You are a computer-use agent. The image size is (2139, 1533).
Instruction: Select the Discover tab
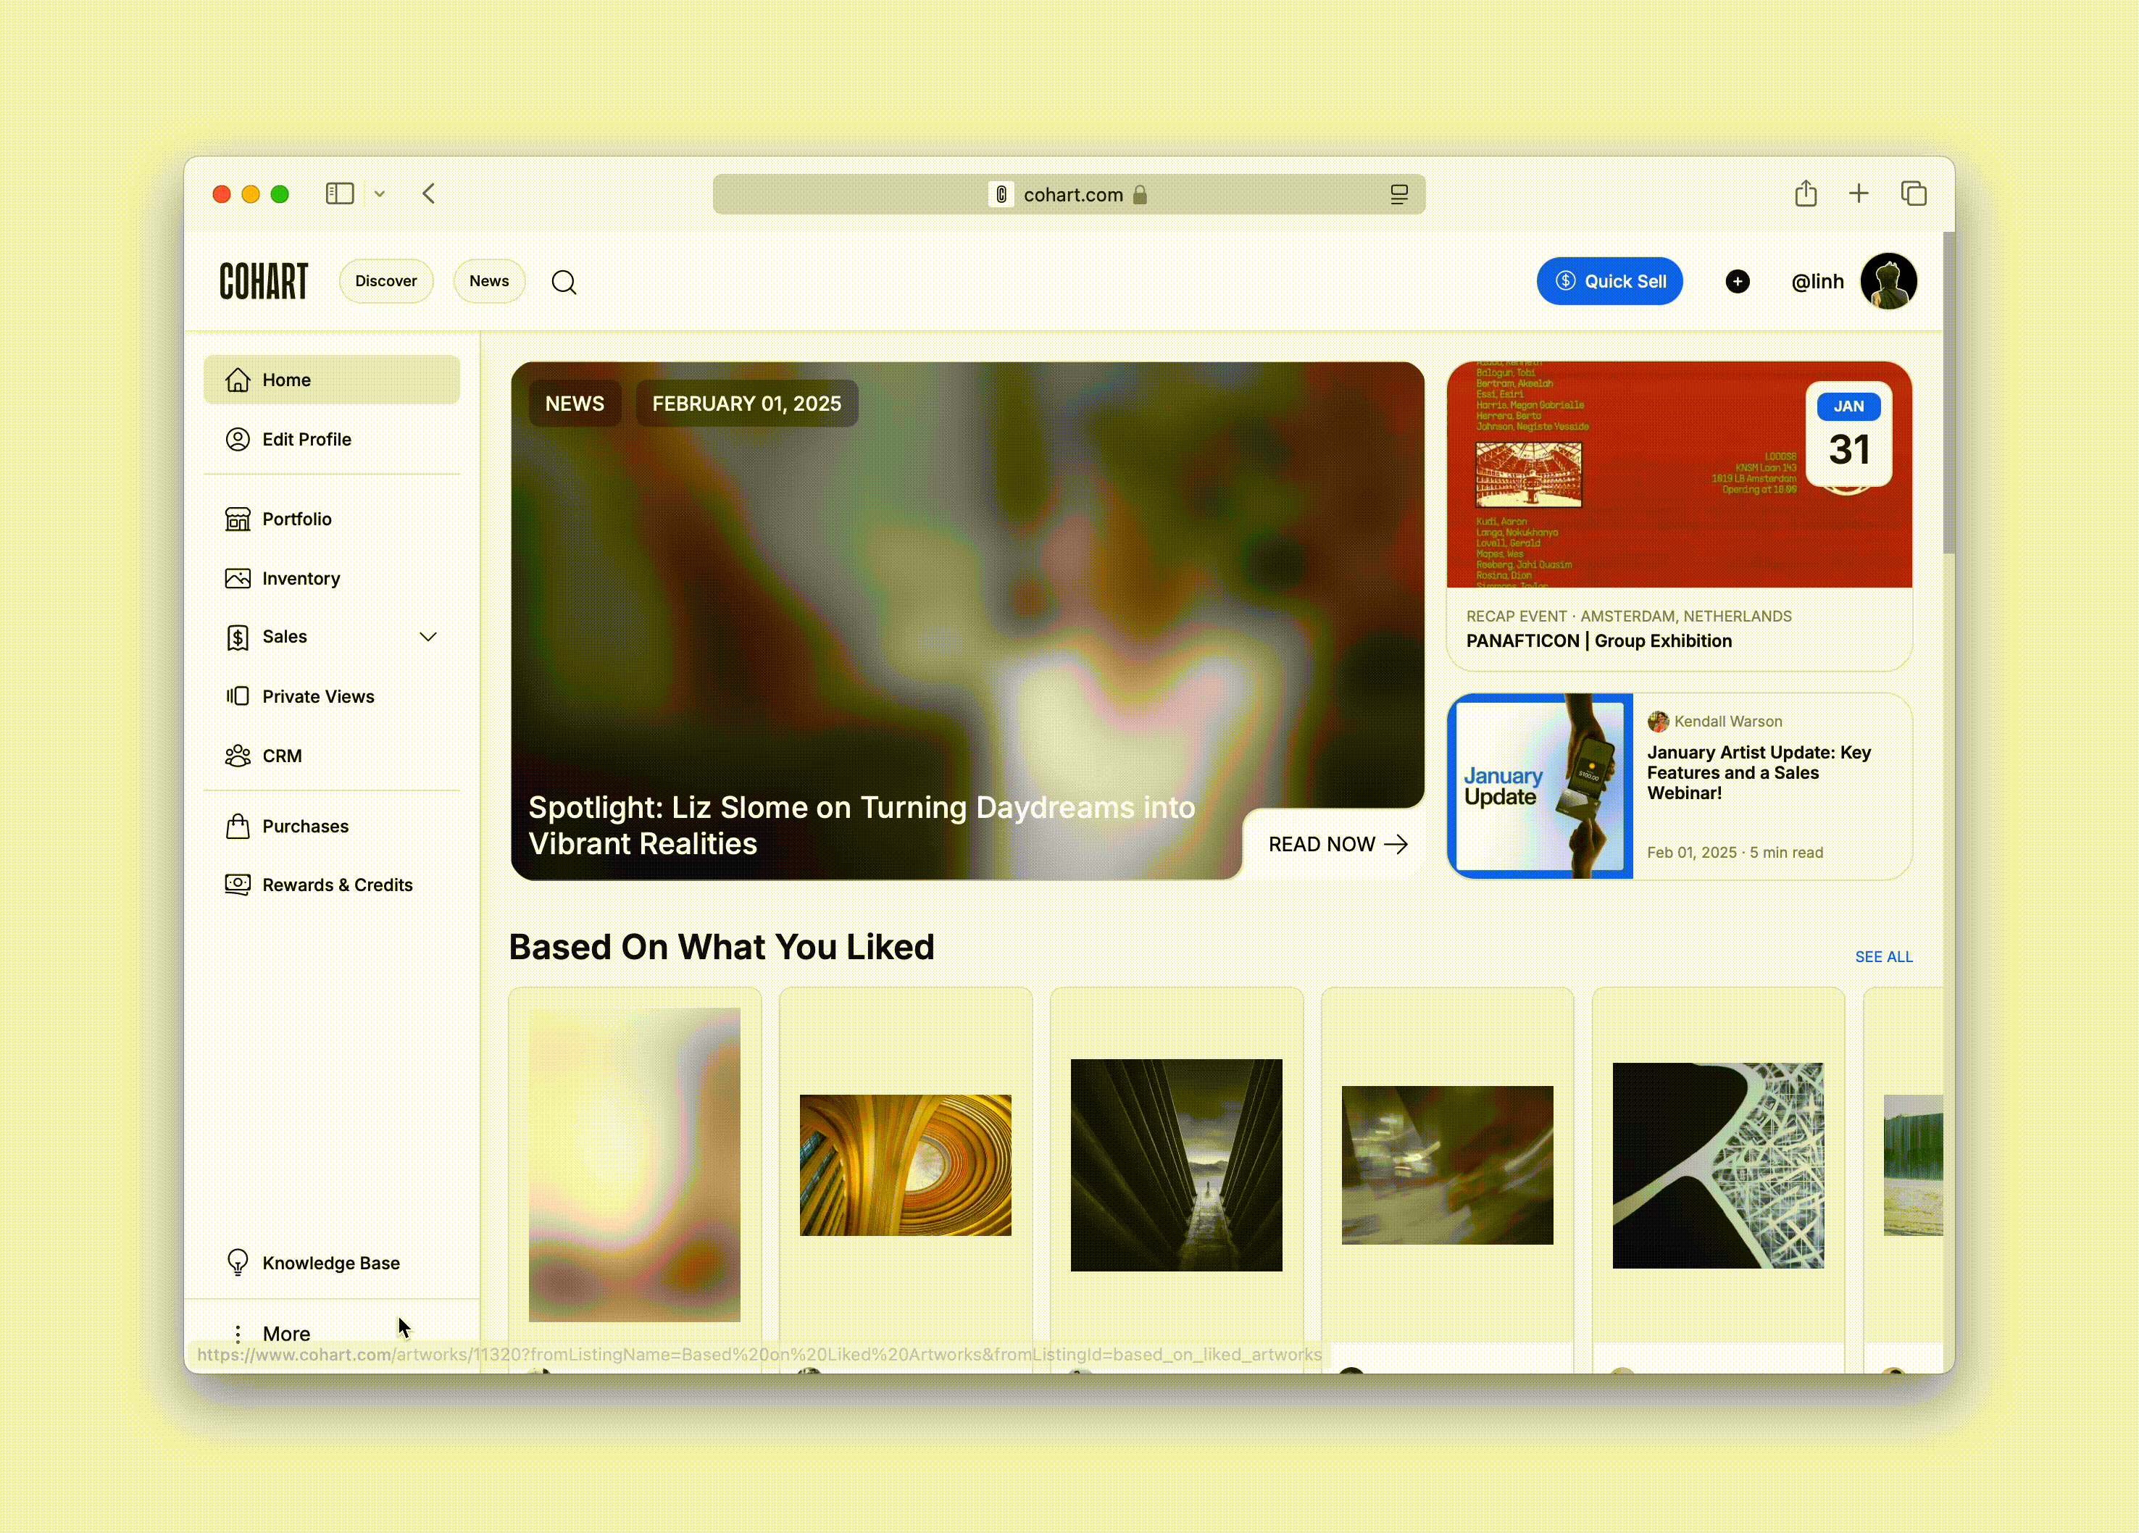click(385, 280)
